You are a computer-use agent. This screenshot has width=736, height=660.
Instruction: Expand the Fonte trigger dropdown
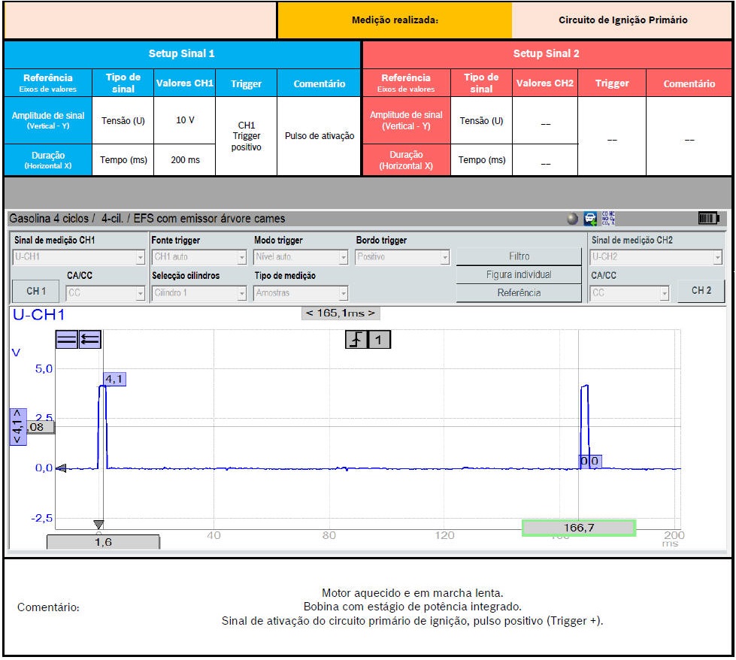tap(198, 257)
